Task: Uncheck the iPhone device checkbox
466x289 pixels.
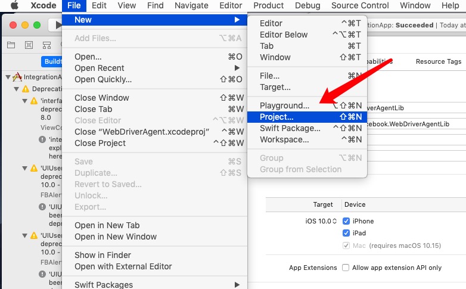Action: coord(346,221)
